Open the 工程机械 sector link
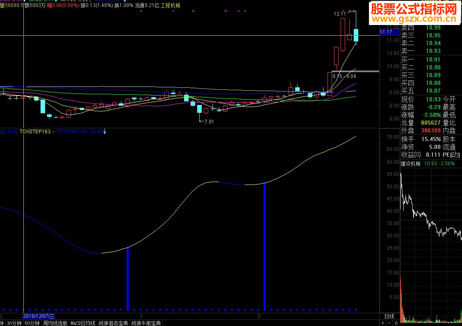The image size is (462, 326). tap(170, 6)
